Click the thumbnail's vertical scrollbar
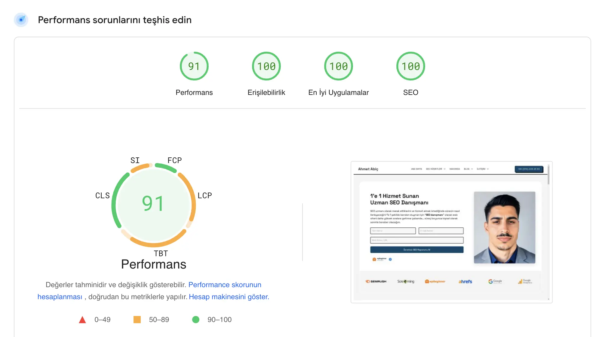 click(548, 232)
